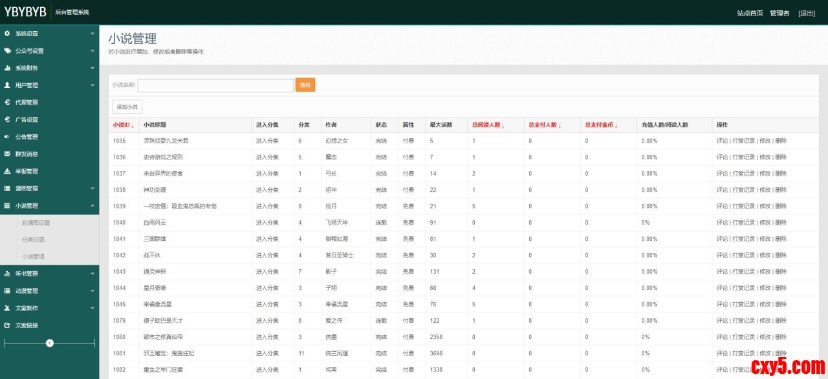Open the 轮播图设置 submenu item
828x379 pixels.
[x=36, y=223]
